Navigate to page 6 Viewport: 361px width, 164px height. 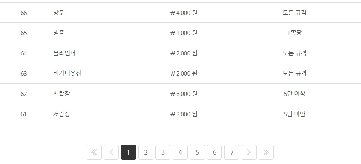click(x=214, y=152)
